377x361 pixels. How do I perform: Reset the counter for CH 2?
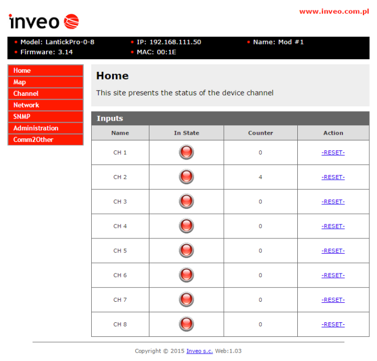tap(333, 177)
